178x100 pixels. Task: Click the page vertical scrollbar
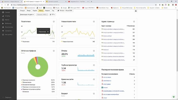click(x=177, y=45)
